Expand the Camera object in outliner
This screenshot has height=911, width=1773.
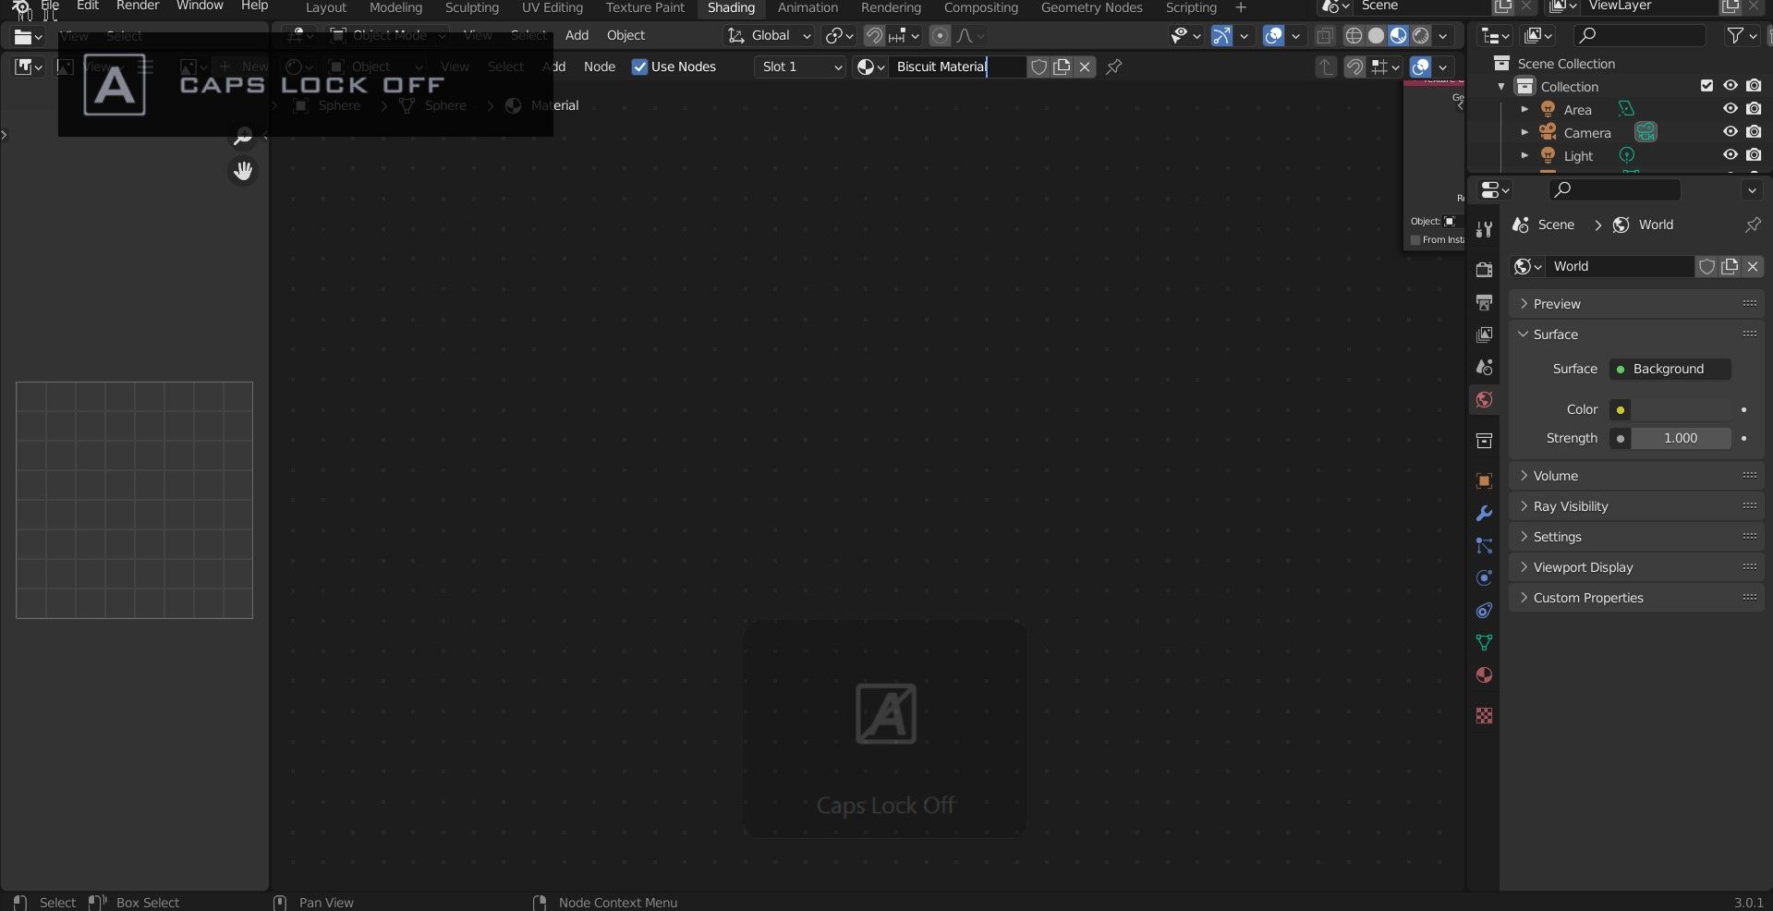pyautogui.click(x=1524, y=132)
